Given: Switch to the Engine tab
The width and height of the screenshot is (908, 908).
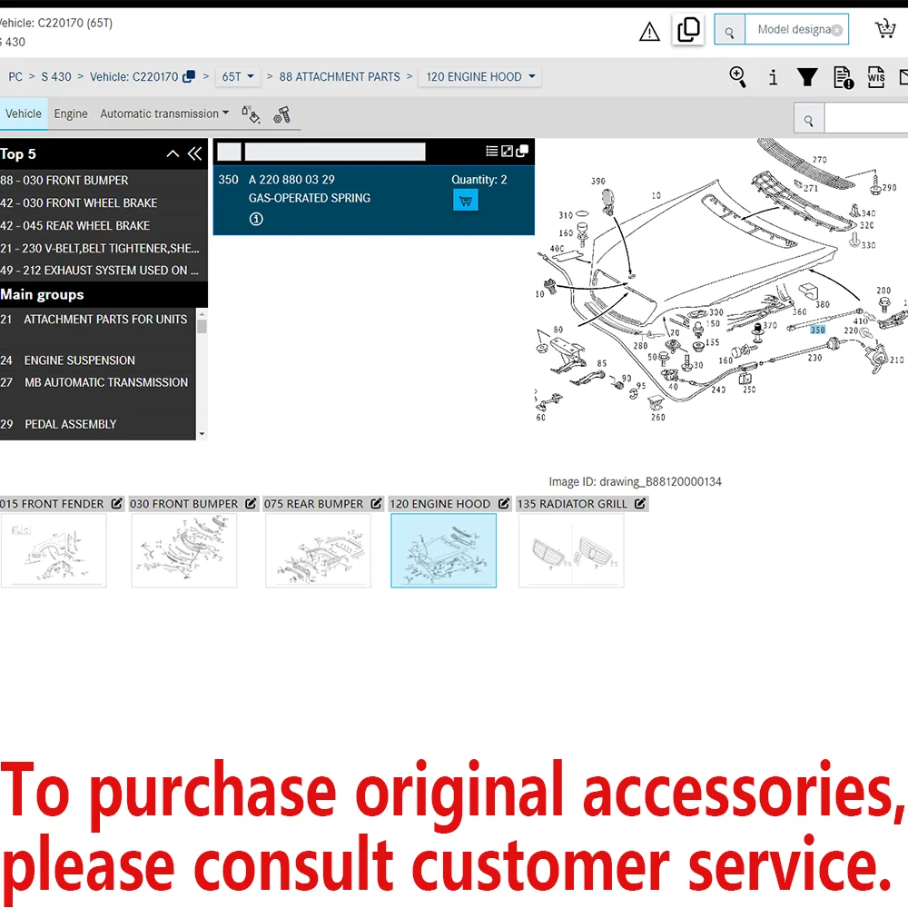Looking at the screenshot, I should (71, 113).
